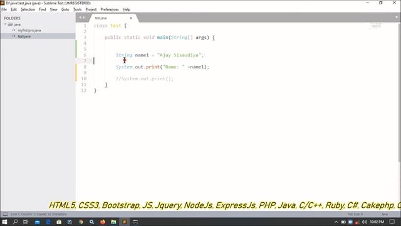
Task: Open Microsoft Store from taskbar
Action: pyautogui.click(x=59, y=222)
